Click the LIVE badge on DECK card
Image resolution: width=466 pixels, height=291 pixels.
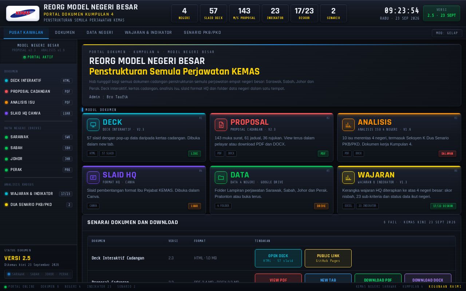[194, 154]
